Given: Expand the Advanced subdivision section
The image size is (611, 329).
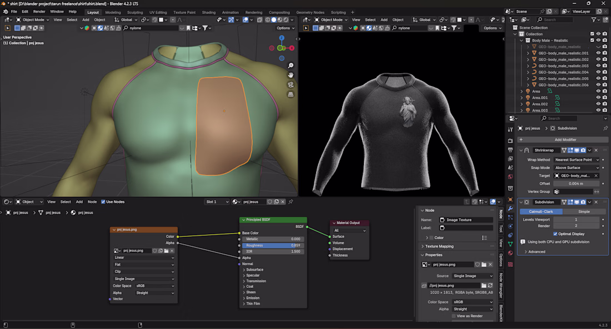Looking at the screenshot, I should pyautogui.click(x=536, y=252).
